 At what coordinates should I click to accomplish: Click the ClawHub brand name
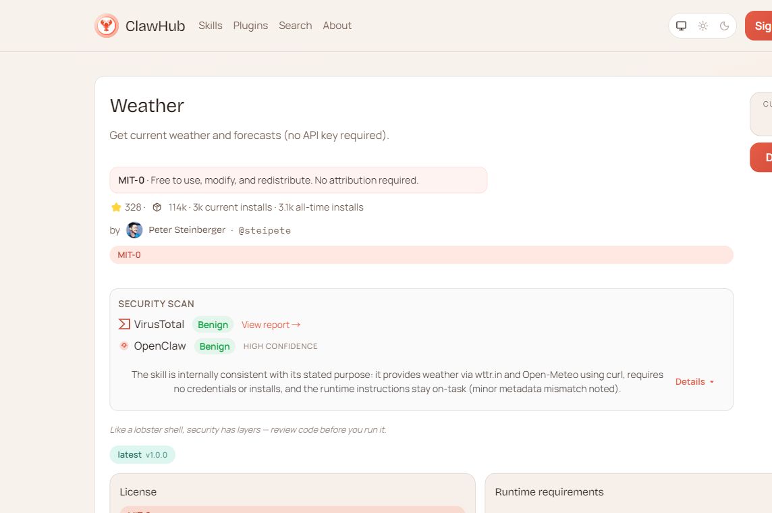[x=155, y=26]
